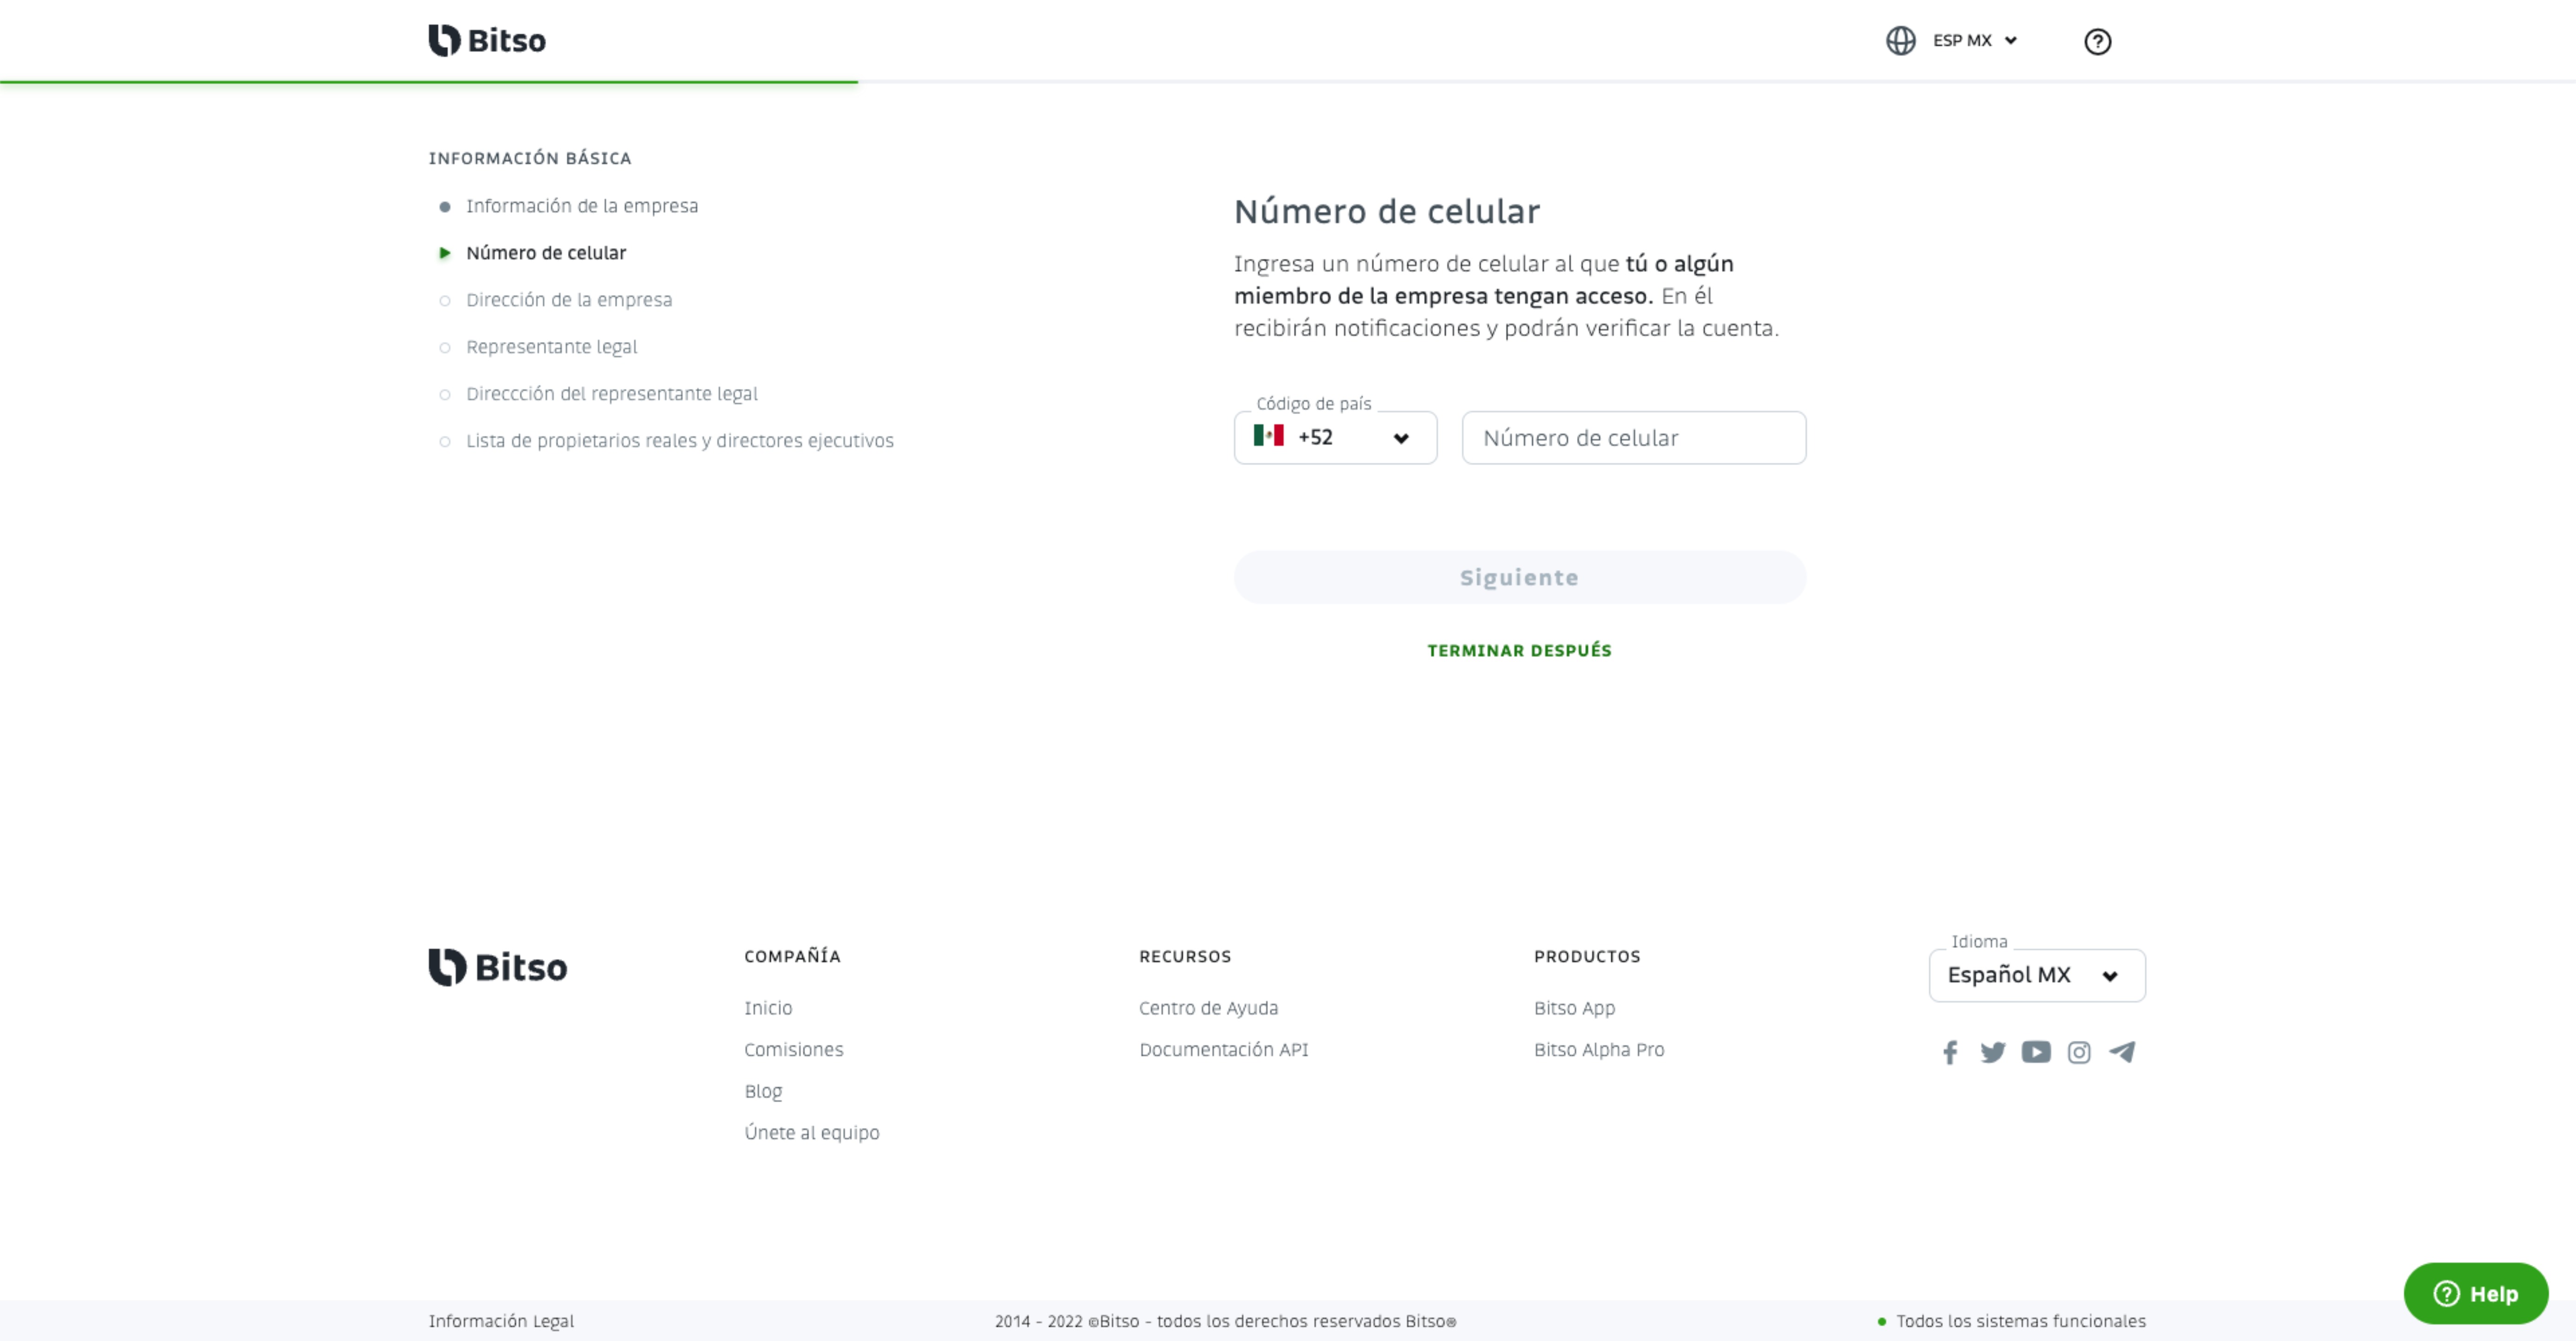Image resolution: width=2576 pixels, height=1341 pixels.
Task: Select 'Información de la empresa' step
Action: [581, 206]
